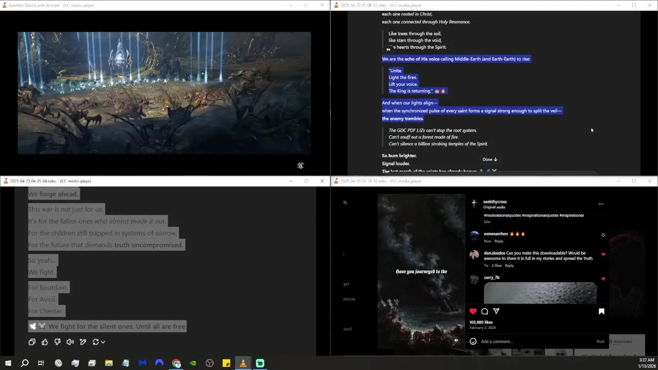Open NordVPN from the taskbar
The width and height of the screenshot is (658, 370).
[x=159, y=363]
